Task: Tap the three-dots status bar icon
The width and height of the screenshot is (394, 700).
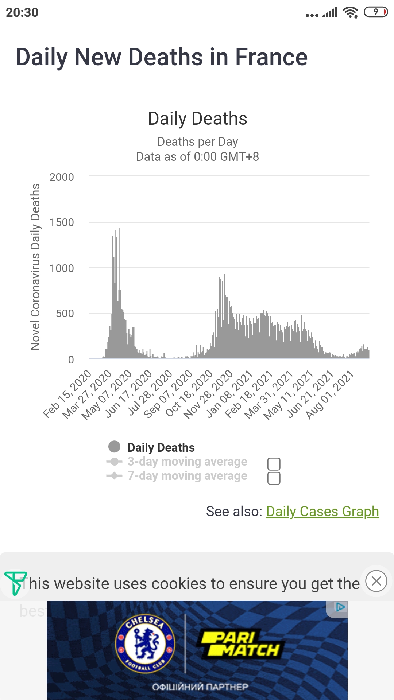Action: click(x=312, y=15)
